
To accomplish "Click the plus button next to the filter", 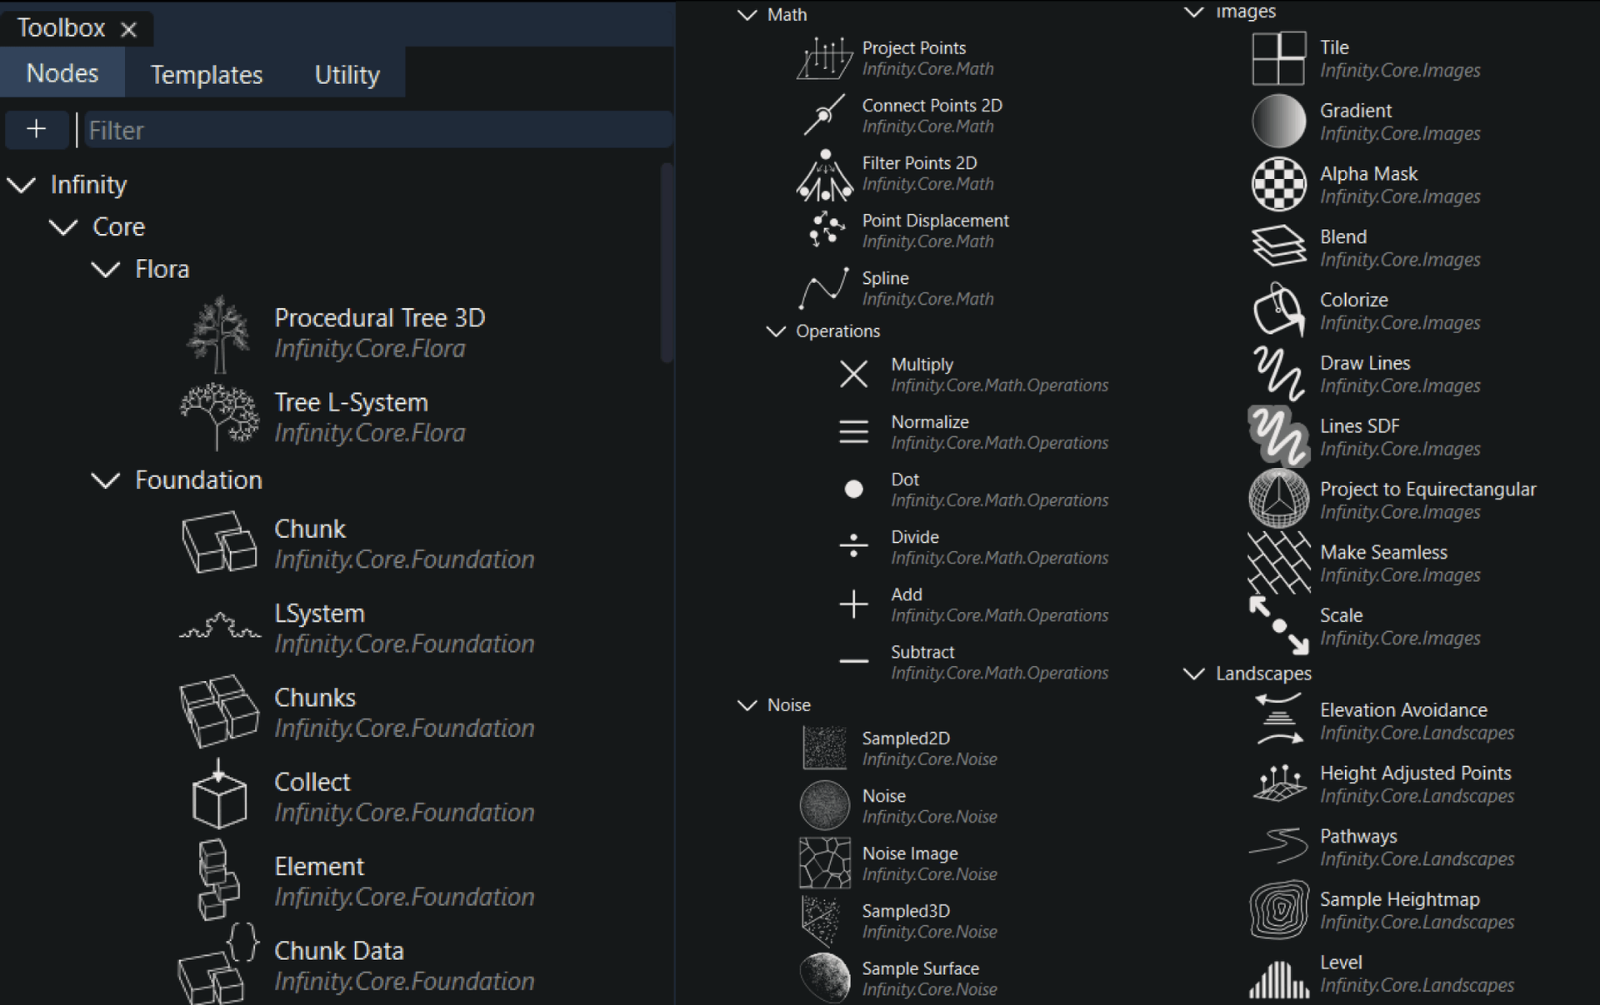I will click(37, 129).
